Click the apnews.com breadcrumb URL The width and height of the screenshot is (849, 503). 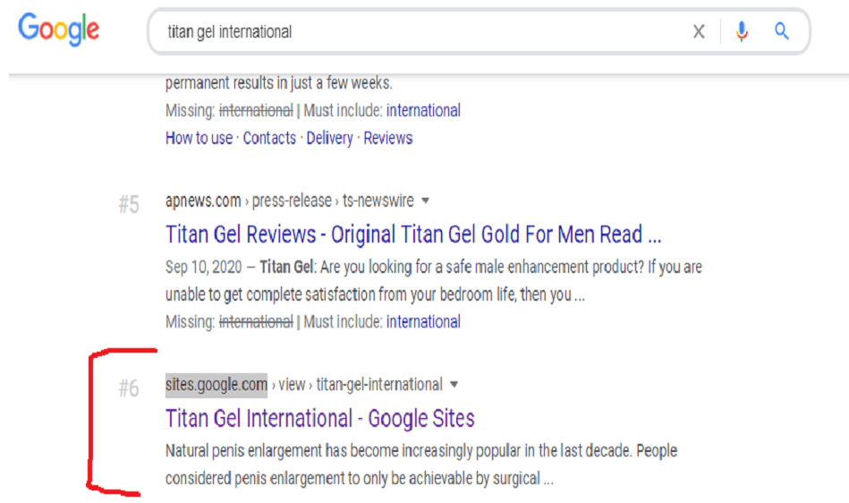(x=203, y=200)
